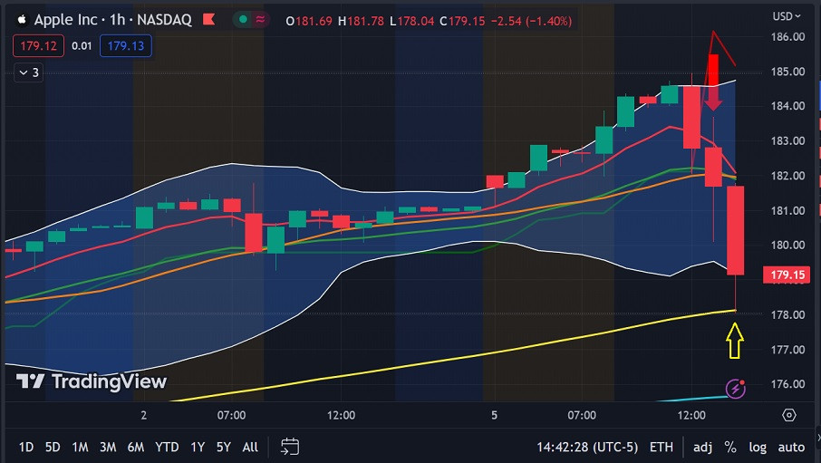Select the YTD time range
The image size is (821, 463).
(167, 447)
